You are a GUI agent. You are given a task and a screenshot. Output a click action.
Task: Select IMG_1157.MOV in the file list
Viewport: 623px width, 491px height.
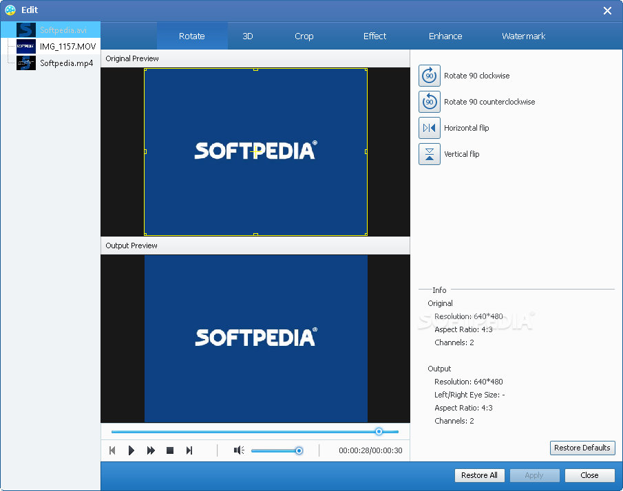pyautogui.click(x=50, y=47)
